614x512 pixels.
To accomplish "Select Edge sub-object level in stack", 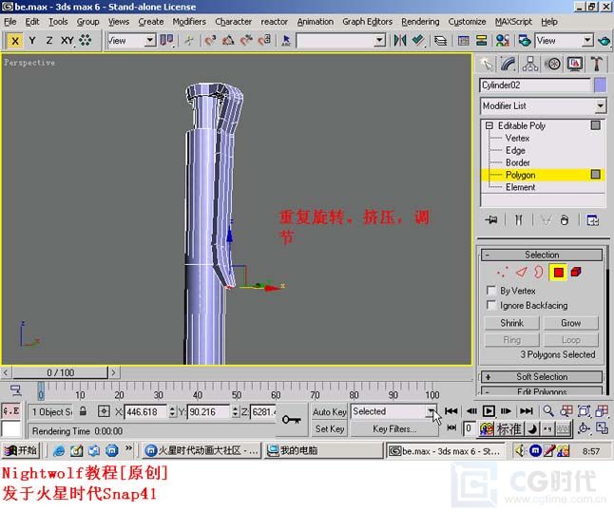I will click(x=515, y=150).
